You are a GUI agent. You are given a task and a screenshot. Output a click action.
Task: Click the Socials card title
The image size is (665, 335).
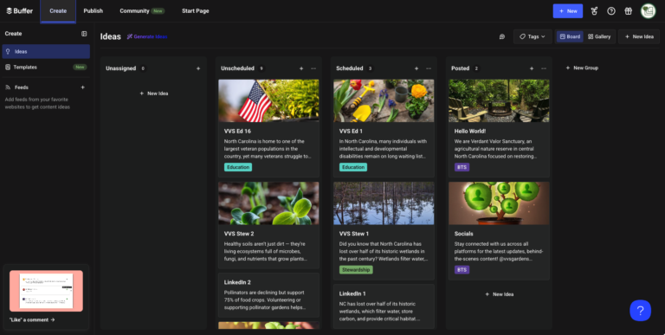point(463,234)
